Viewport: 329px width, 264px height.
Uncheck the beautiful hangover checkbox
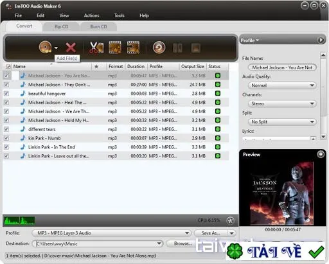(6, 94)
